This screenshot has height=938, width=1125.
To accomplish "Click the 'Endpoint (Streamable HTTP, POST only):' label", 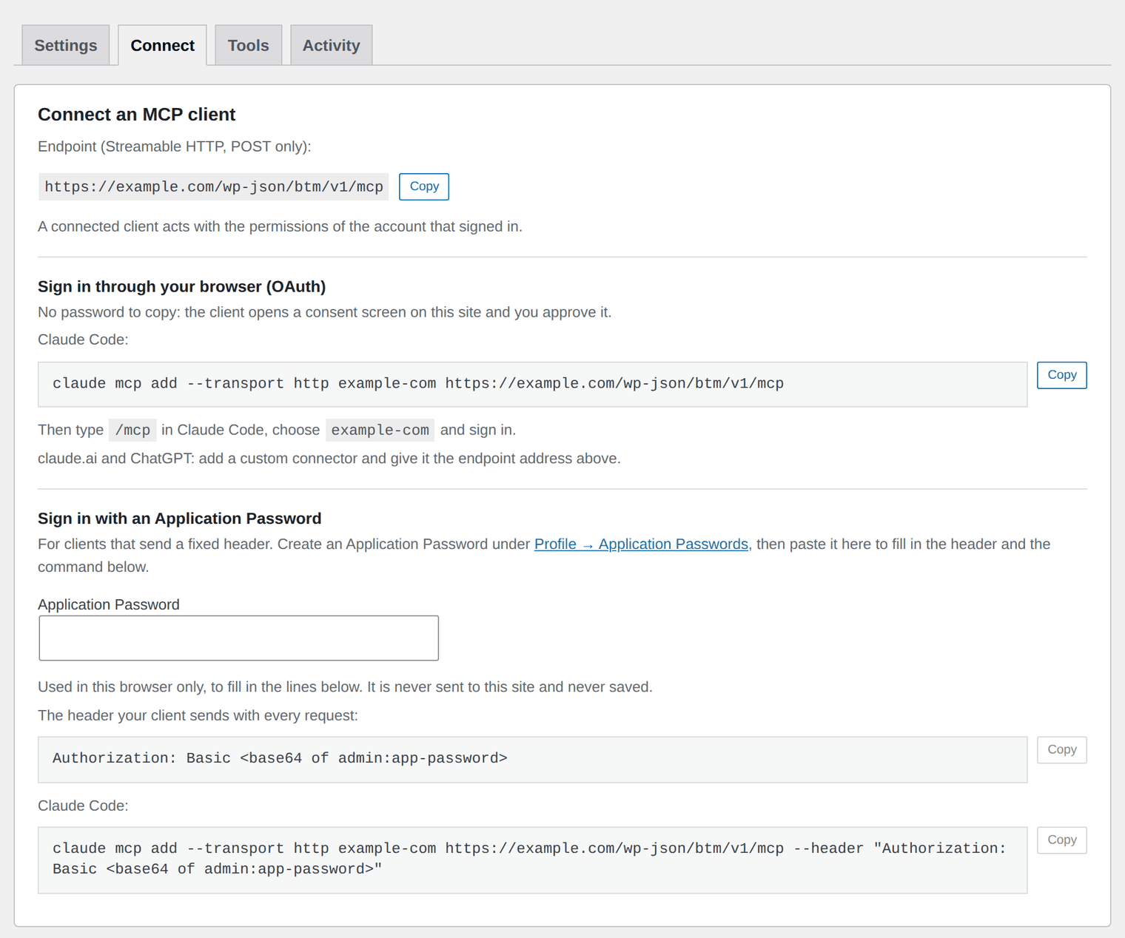I will point(175,146).
